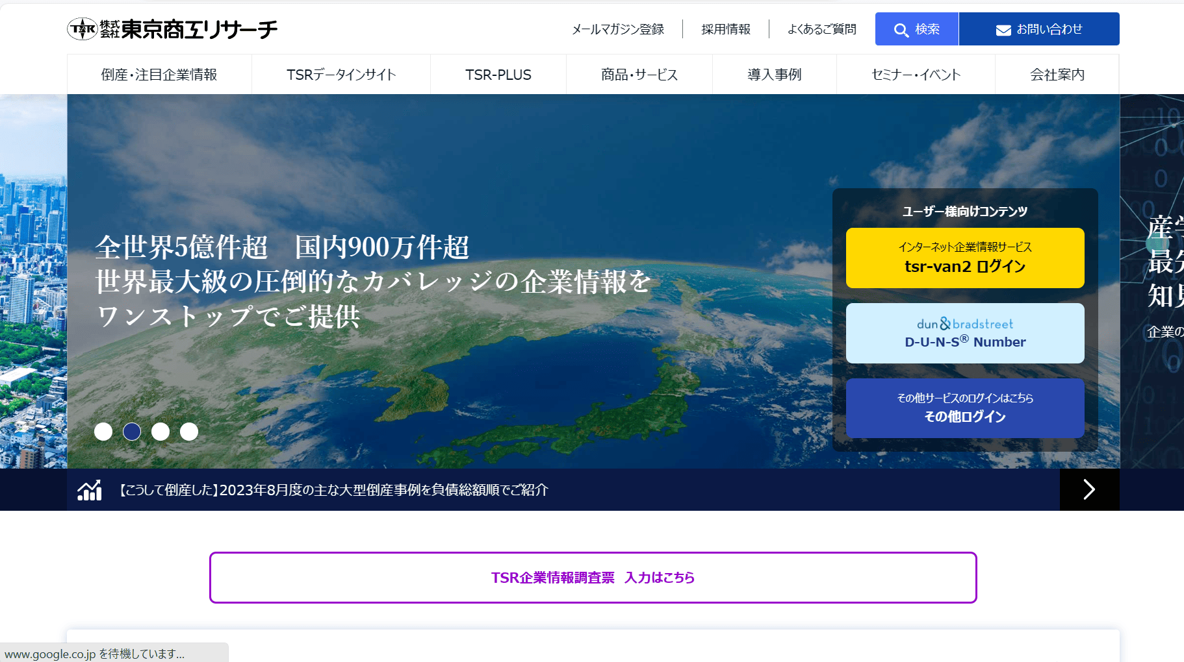
Task: Open よくあるご質問 link
Action: 822,29
